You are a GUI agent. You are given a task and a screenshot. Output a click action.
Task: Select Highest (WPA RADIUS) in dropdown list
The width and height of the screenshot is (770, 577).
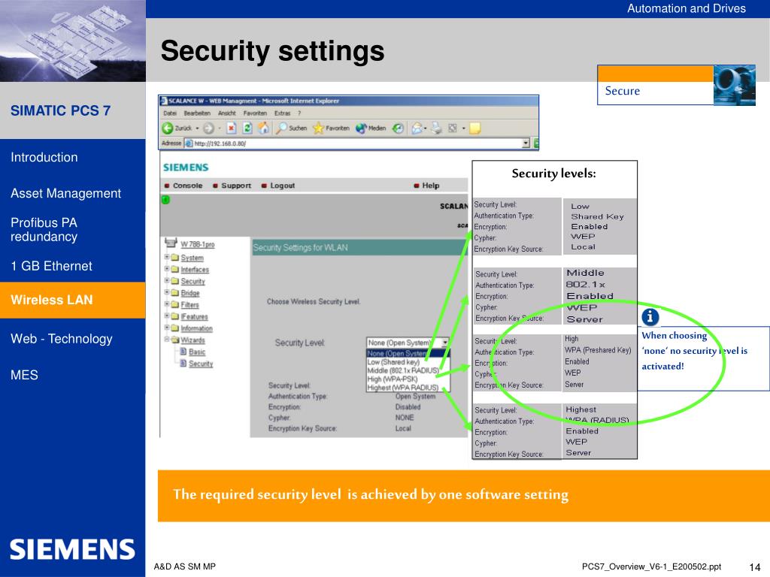pyautogui.click(x=403, y=388)
